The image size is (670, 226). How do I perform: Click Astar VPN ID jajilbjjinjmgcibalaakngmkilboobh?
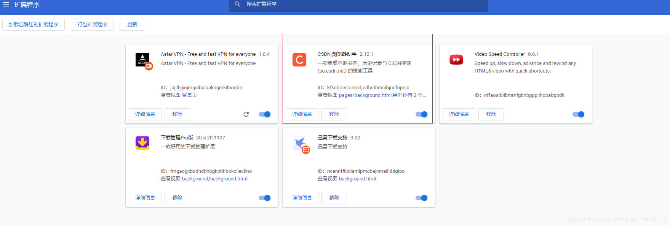(x=206, y=87)
